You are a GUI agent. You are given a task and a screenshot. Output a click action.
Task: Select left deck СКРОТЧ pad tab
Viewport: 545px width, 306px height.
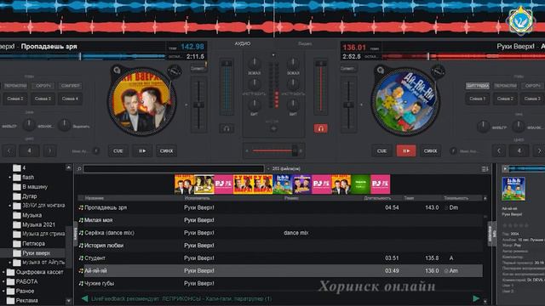[x=43, y=86]
